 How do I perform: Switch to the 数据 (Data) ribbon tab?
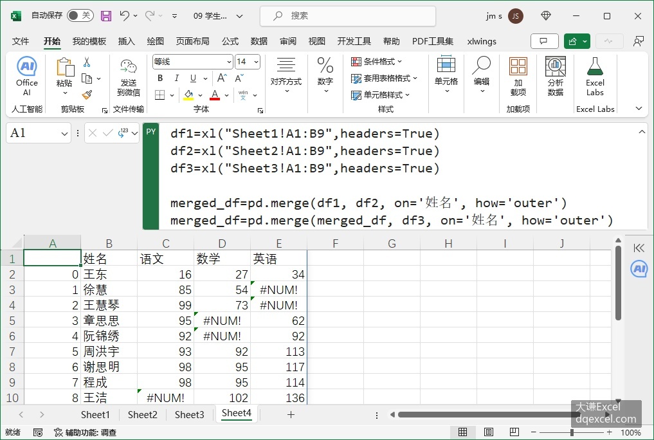click(x=259, y=41)
